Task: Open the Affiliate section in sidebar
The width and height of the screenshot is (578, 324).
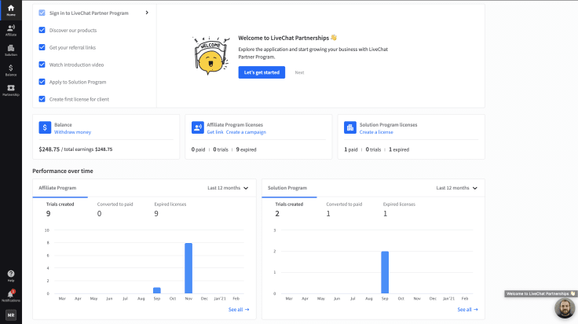Action: [11, 30]
